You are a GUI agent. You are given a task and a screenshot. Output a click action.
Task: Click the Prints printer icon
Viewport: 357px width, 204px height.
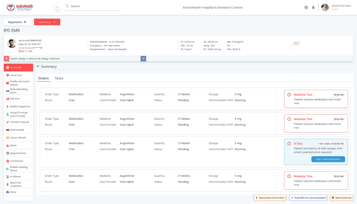coord(8,192)
